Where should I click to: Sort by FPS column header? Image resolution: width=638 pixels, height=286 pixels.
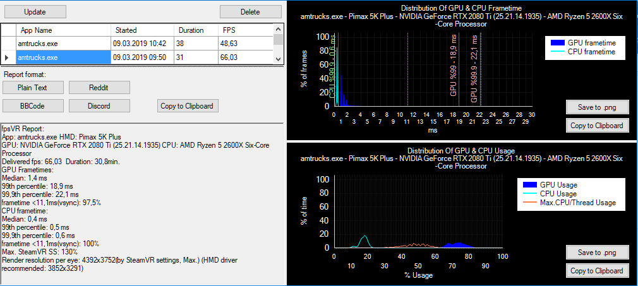point(245,30)
